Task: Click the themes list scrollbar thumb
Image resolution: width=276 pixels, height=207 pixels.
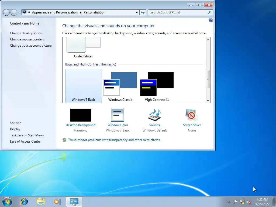Action: click(x=208, y=79)
